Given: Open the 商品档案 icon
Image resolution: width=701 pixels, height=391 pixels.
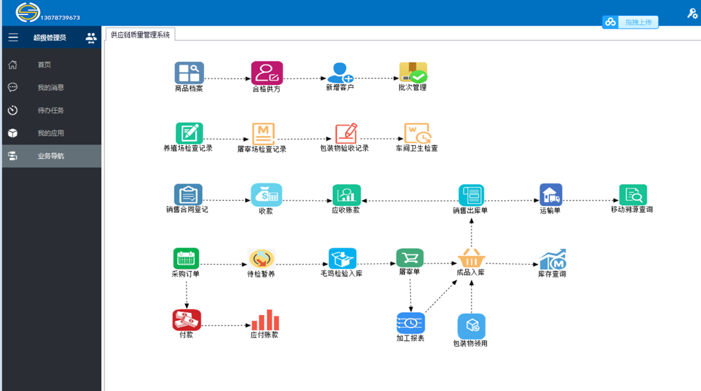Looking at the screenshot, I should coord(189,73).
